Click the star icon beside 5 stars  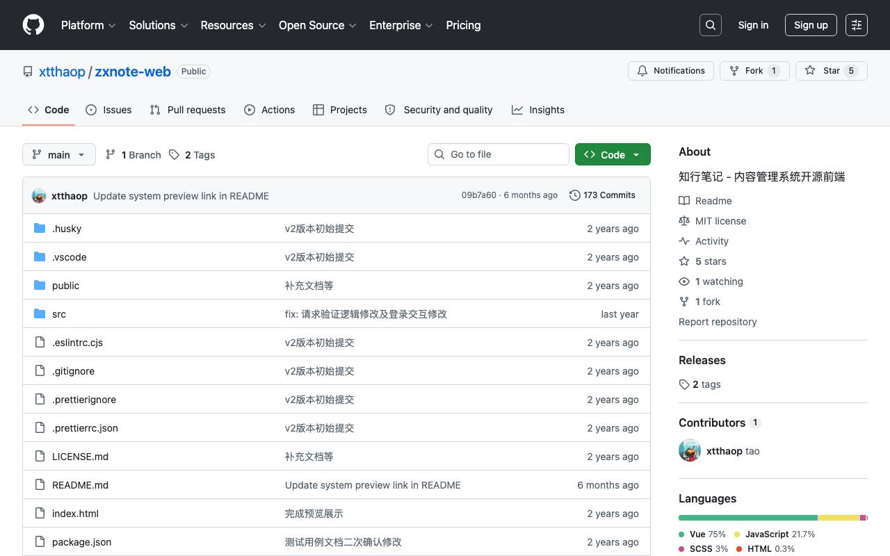point(684,261)
